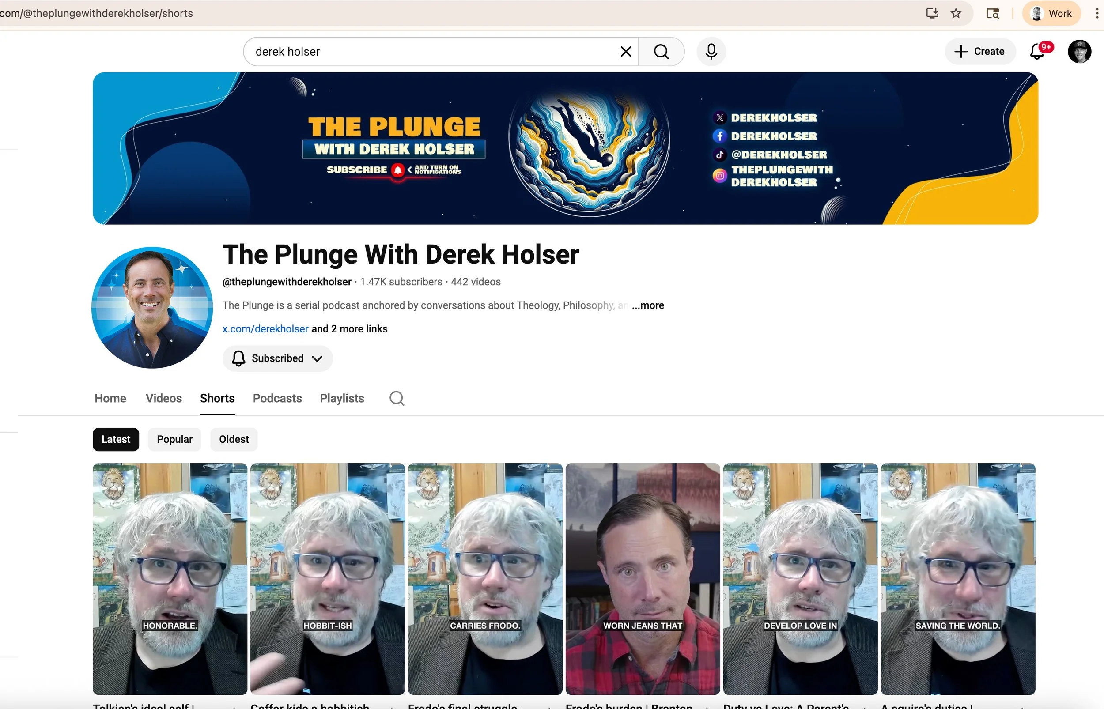This screenshot has height=709, width=1104.
Task: Expand the channel description with ...more
Action: [x=648, y=305]
